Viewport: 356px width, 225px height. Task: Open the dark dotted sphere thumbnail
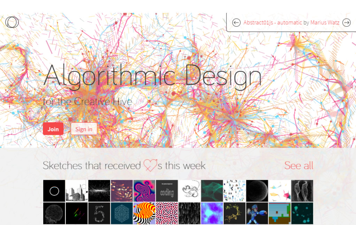click(x=257, y=191)
